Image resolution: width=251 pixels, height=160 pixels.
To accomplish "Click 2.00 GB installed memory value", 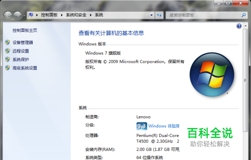I will pos(158,149).
